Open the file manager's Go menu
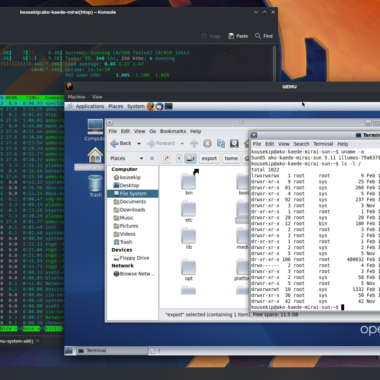Screen dimensions: 380x380 (153, 131)
